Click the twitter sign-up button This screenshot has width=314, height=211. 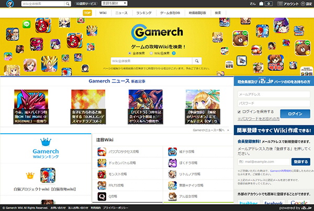coord(249,202)
